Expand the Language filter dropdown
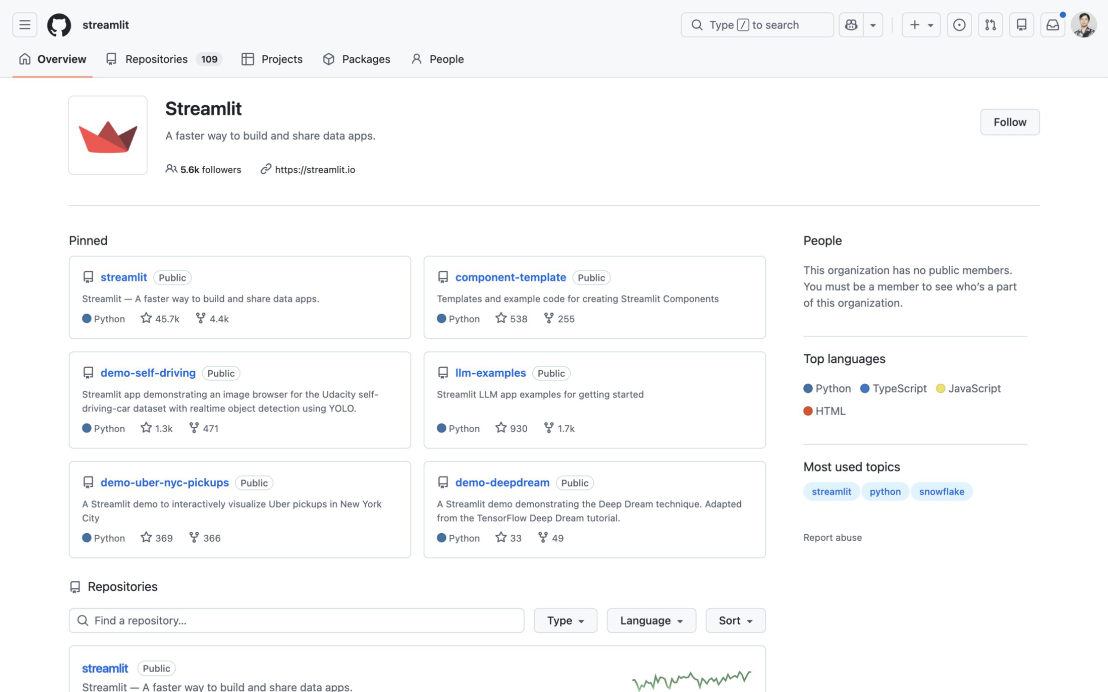The width and height of the screenshot is (1108, 692). click(x=651, y=620)
